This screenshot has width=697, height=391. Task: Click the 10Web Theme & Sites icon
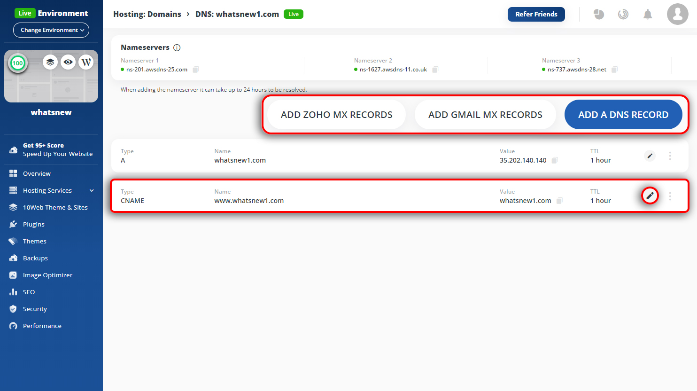(13, 207)
